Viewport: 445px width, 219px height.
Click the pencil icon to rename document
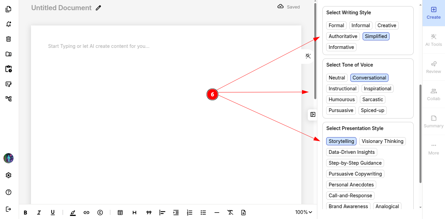click(98, 8)
